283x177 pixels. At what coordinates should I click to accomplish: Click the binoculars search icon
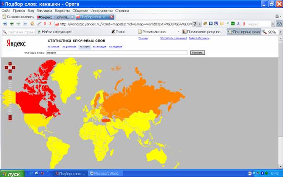[x=279, y=24]
